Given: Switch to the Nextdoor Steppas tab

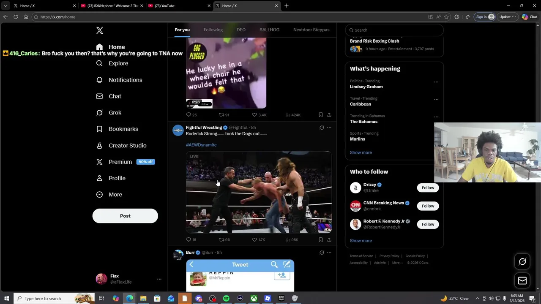Looking at the screenshot, I should (311, 30).
